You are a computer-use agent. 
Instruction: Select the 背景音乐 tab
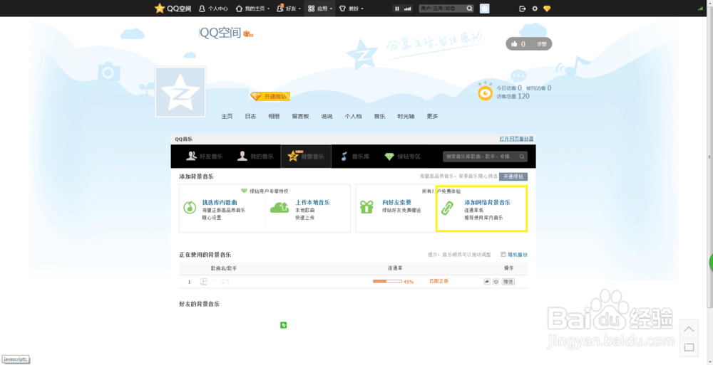tap(306, 156)
